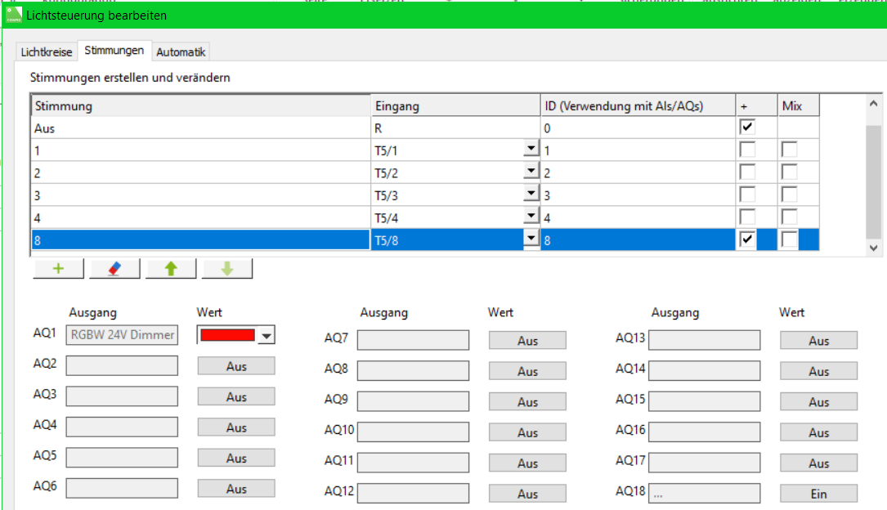Click the red AQ1 color swatch
This screenshot has width=887, height=510.
[x=227, y=335]
